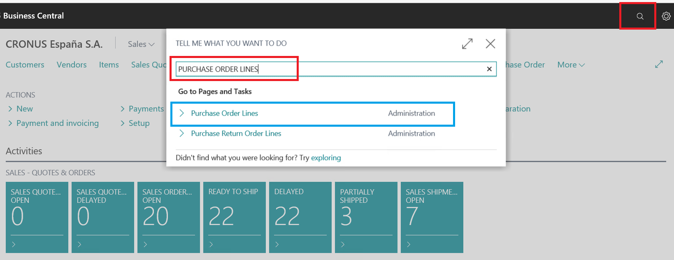
Task: Open the Purchase Return Order Lines result
Action: click(236, 133)
